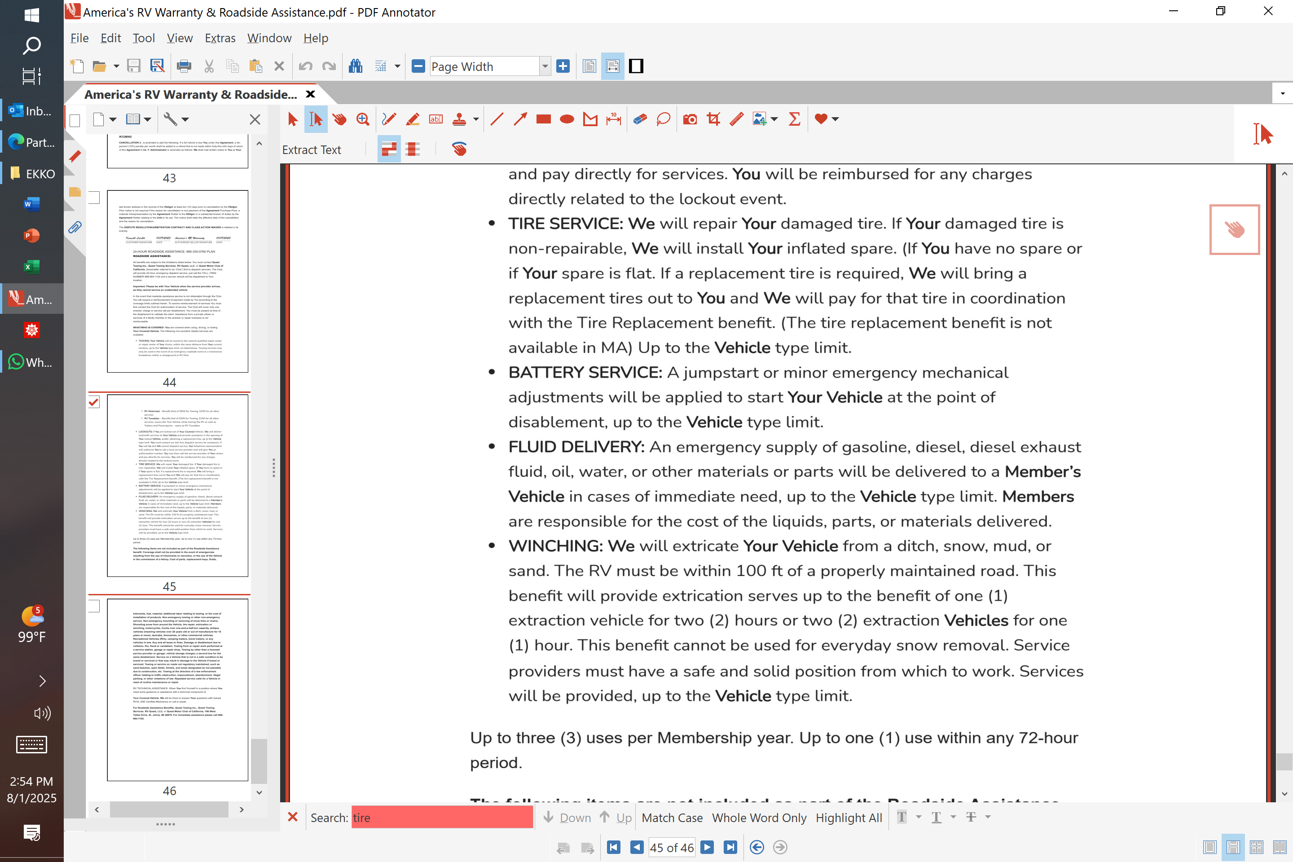Choose the Measure distance tool
Screen dimensions: 1293x862
pos(614,119)
